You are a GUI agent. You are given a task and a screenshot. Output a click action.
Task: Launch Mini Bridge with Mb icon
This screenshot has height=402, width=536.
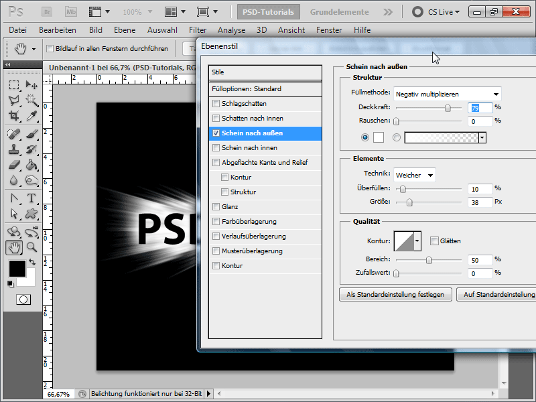click(71, 12)
